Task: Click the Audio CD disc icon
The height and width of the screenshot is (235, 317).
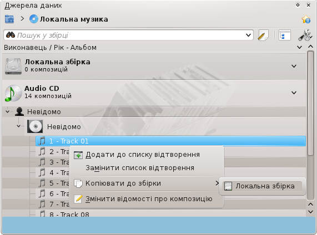Action: [13, 93]
